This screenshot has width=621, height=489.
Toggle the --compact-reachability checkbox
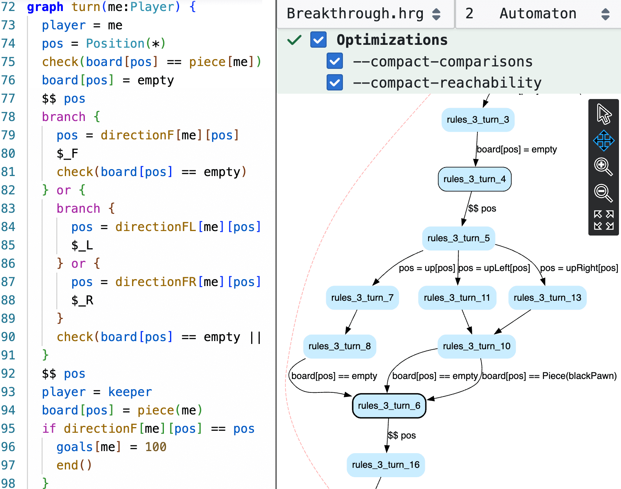335,83
